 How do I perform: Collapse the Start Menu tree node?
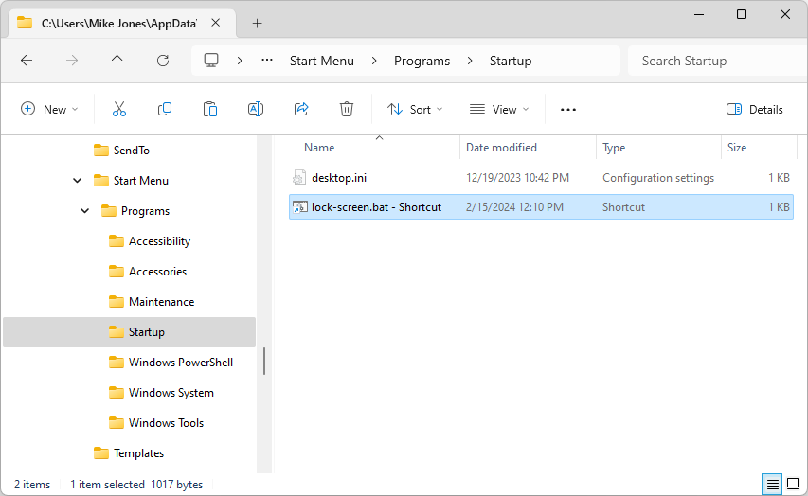tap(78, 181)
